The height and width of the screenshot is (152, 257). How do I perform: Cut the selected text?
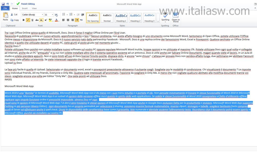click(x=14, y=15)
